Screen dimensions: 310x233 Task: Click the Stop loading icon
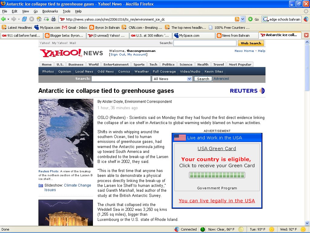point(31,19)
